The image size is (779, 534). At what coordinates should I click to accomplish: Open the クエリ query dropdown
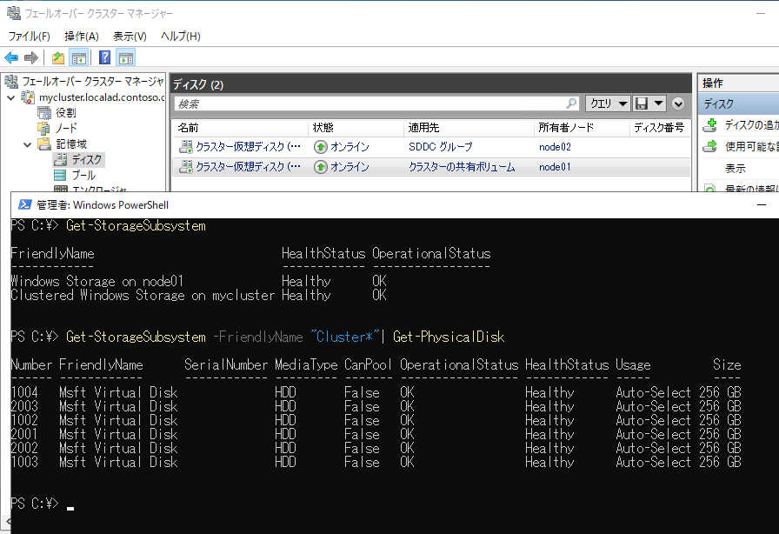pyautogui.click(x=607, y=103)
